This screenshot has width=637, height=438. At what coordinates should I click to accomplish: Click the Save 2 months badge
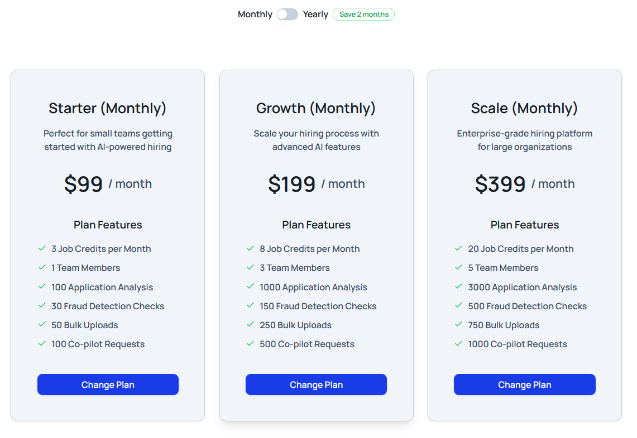click(363, 14)
